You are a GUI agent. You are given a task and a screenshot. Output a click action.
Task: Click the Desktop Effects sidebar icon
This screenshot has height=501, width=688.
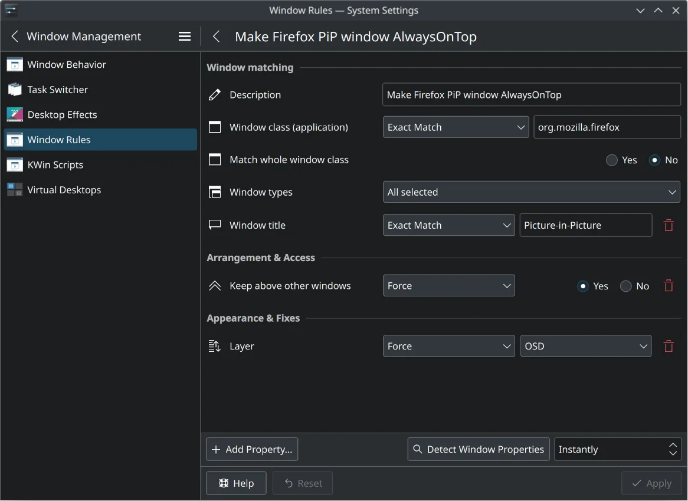coord(15,115)
